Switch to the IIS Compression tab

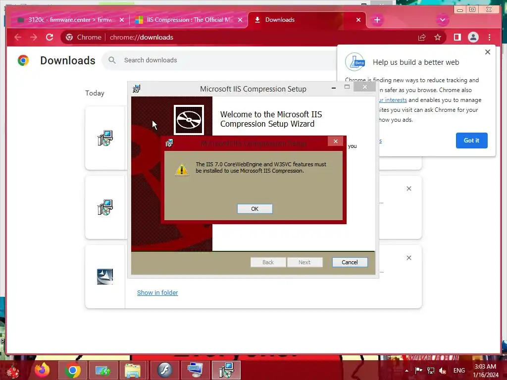coord(189,20)
